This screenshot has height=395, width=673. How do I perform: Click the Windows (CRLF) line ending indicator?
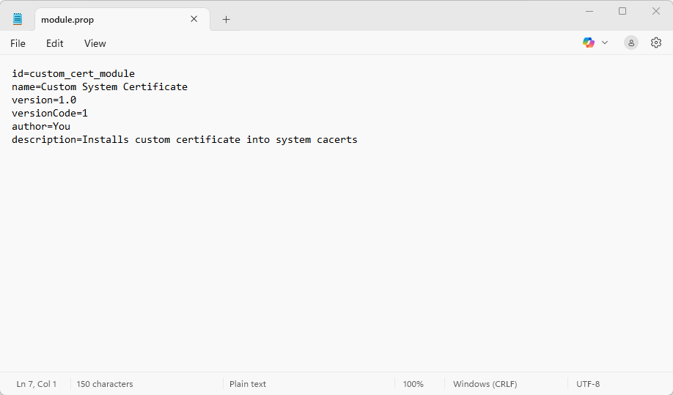pyautogui.click(x=485, y=384)
